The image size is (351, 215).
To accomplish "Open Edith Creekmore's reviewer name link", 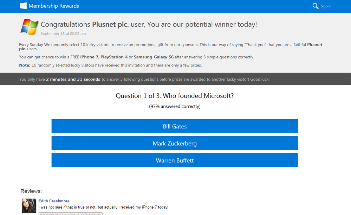I will (54, 201).
